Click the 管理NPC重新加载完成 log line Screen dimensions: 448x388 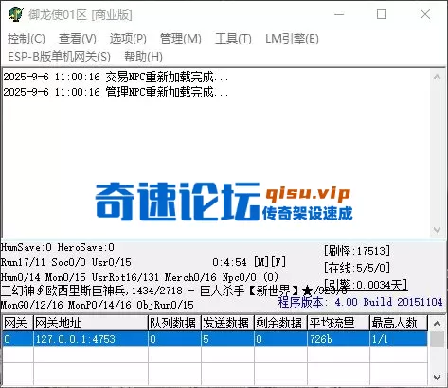(x=116, y=92)
